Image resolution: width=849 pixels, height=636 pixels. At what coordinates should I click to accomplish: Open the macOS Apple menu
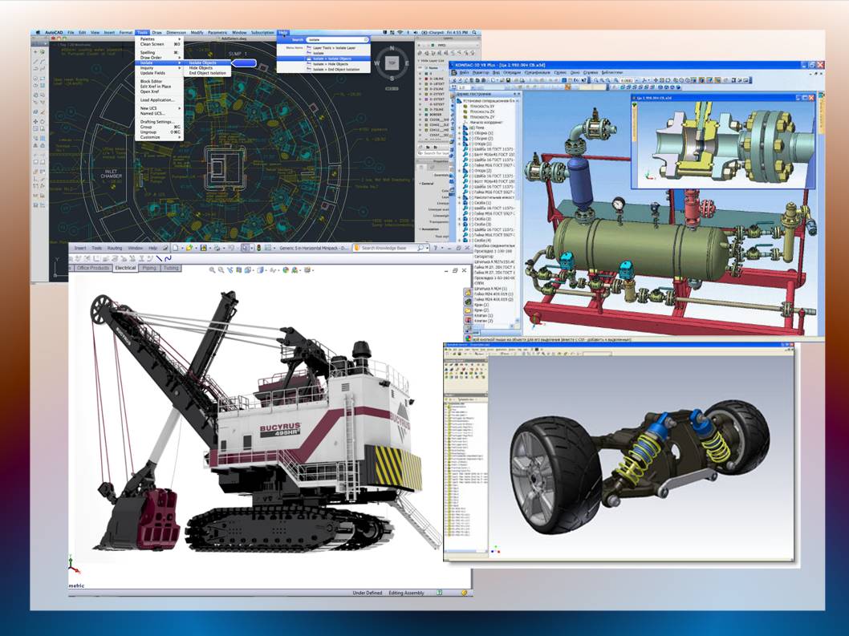click(x=38, y=32)
